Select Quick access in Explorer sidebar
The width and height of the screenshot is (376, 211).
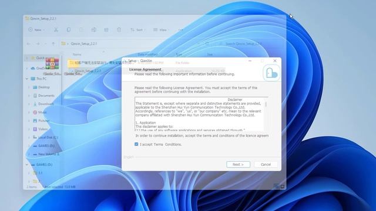pos(42,58)
